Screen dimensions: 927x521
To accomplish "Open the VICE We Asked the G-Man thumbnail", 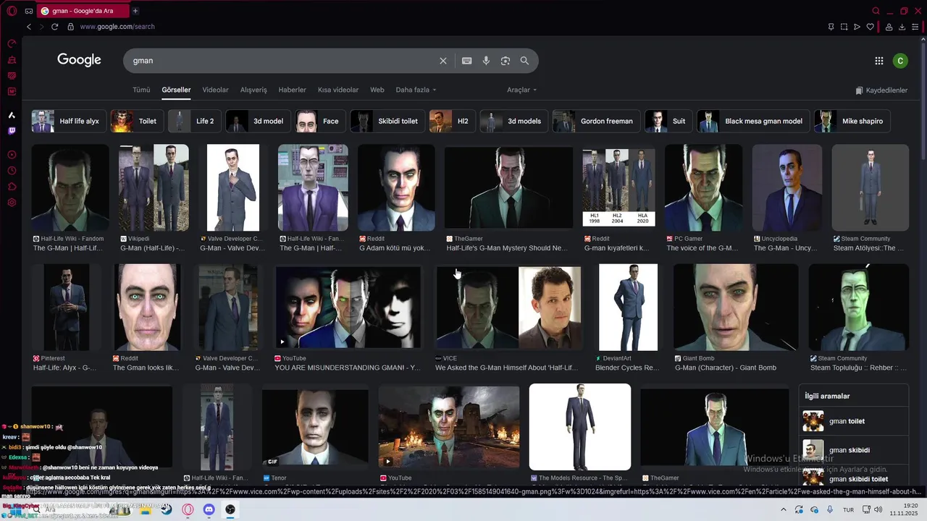I will (x=508, y=308).
